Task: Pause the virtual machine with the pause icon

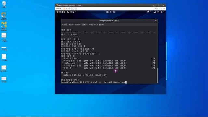Action: pos(64,9)
